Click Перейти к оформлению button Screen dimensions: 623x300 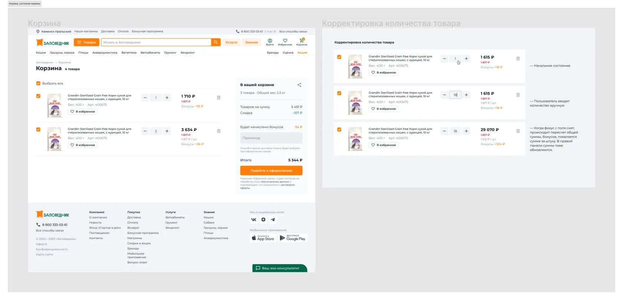(271, 170)
